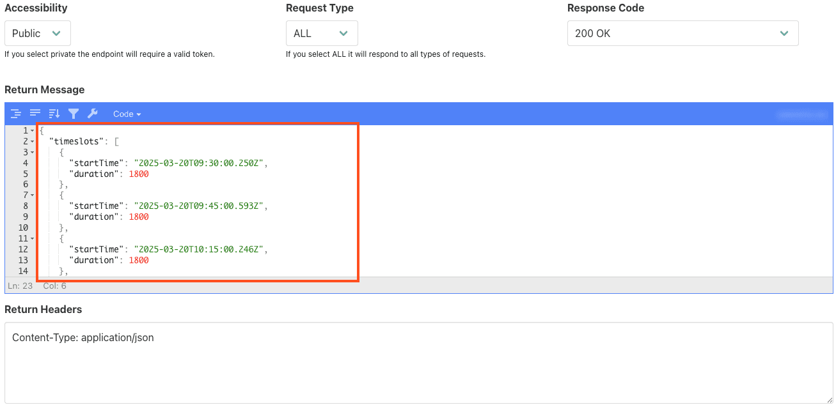Open the transform filter funnel tool
836x405 pixels.
tap(74, 114)
